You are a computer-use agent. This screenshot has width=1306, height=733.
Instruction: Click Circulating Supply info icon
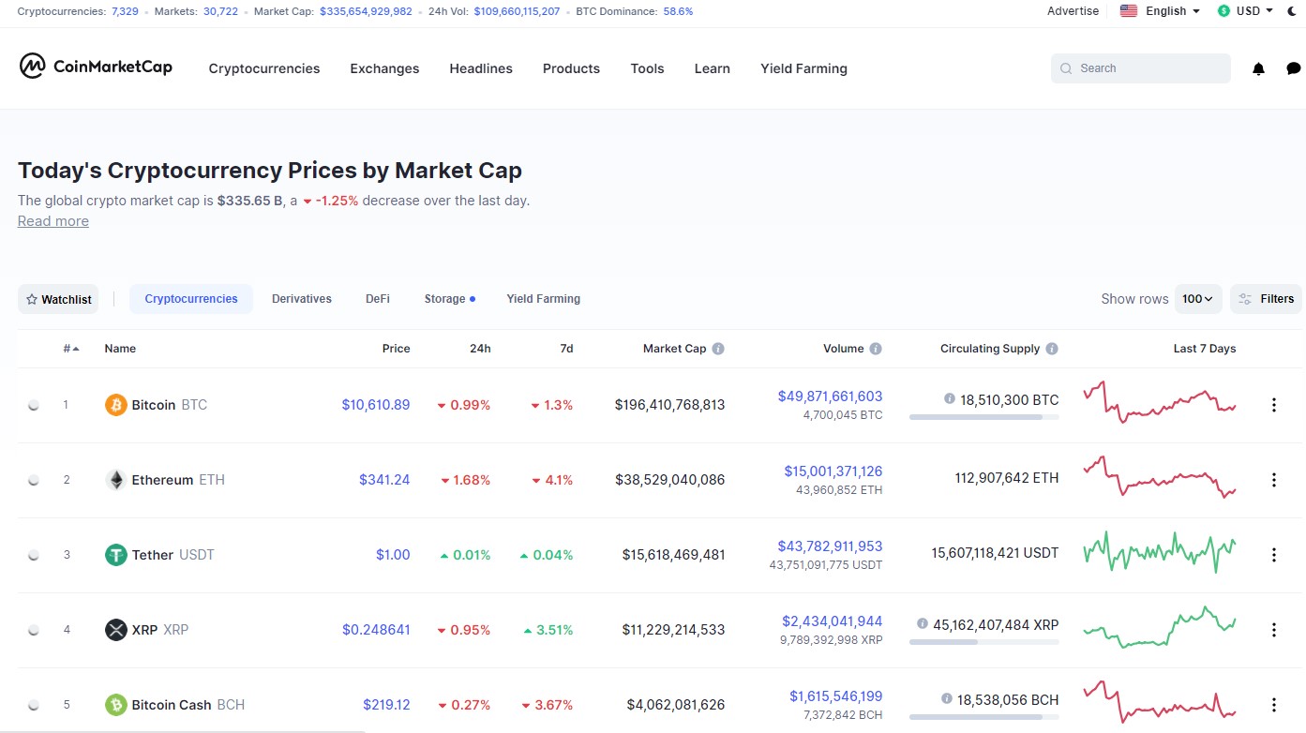click(1052, 349)
